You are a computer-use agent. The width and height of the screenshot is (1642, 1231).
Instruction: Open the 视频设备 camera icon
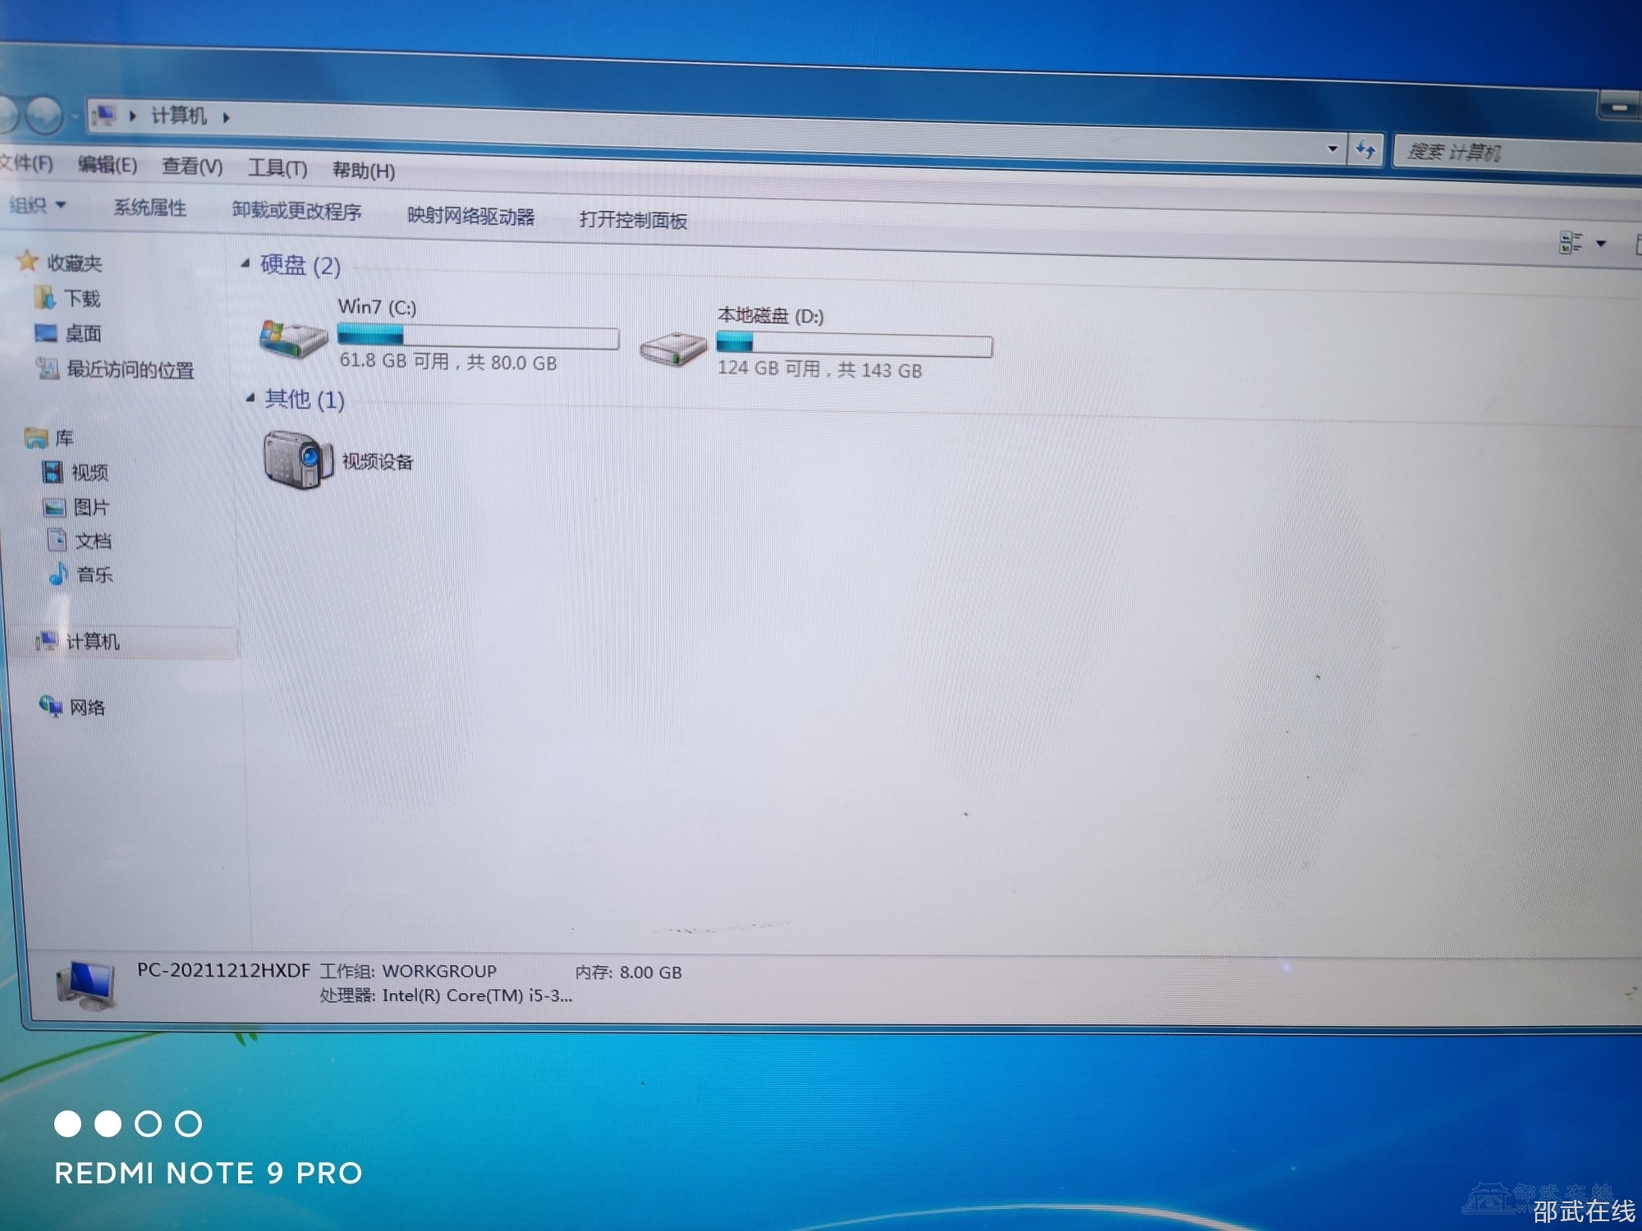[x=298, y=460]
